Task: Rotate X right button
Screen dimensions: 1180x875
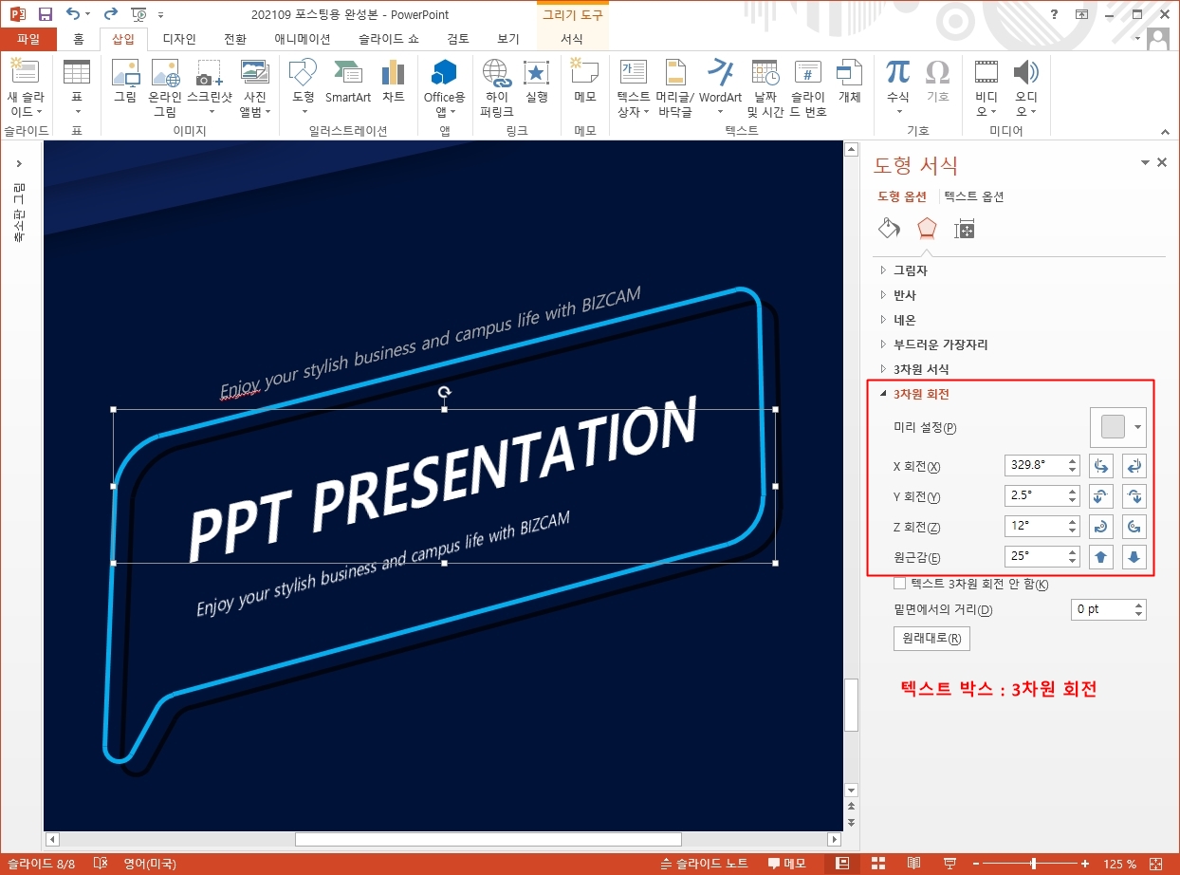Action: point(1134,465)
